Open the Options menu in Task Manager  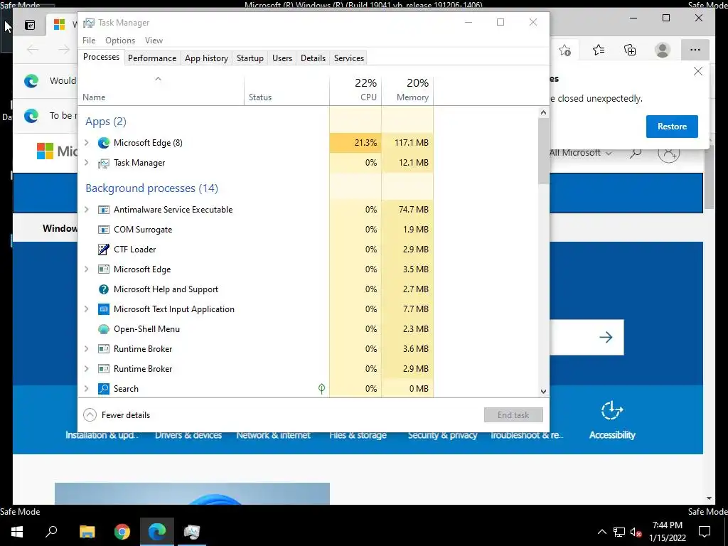[x=119, y=41]
